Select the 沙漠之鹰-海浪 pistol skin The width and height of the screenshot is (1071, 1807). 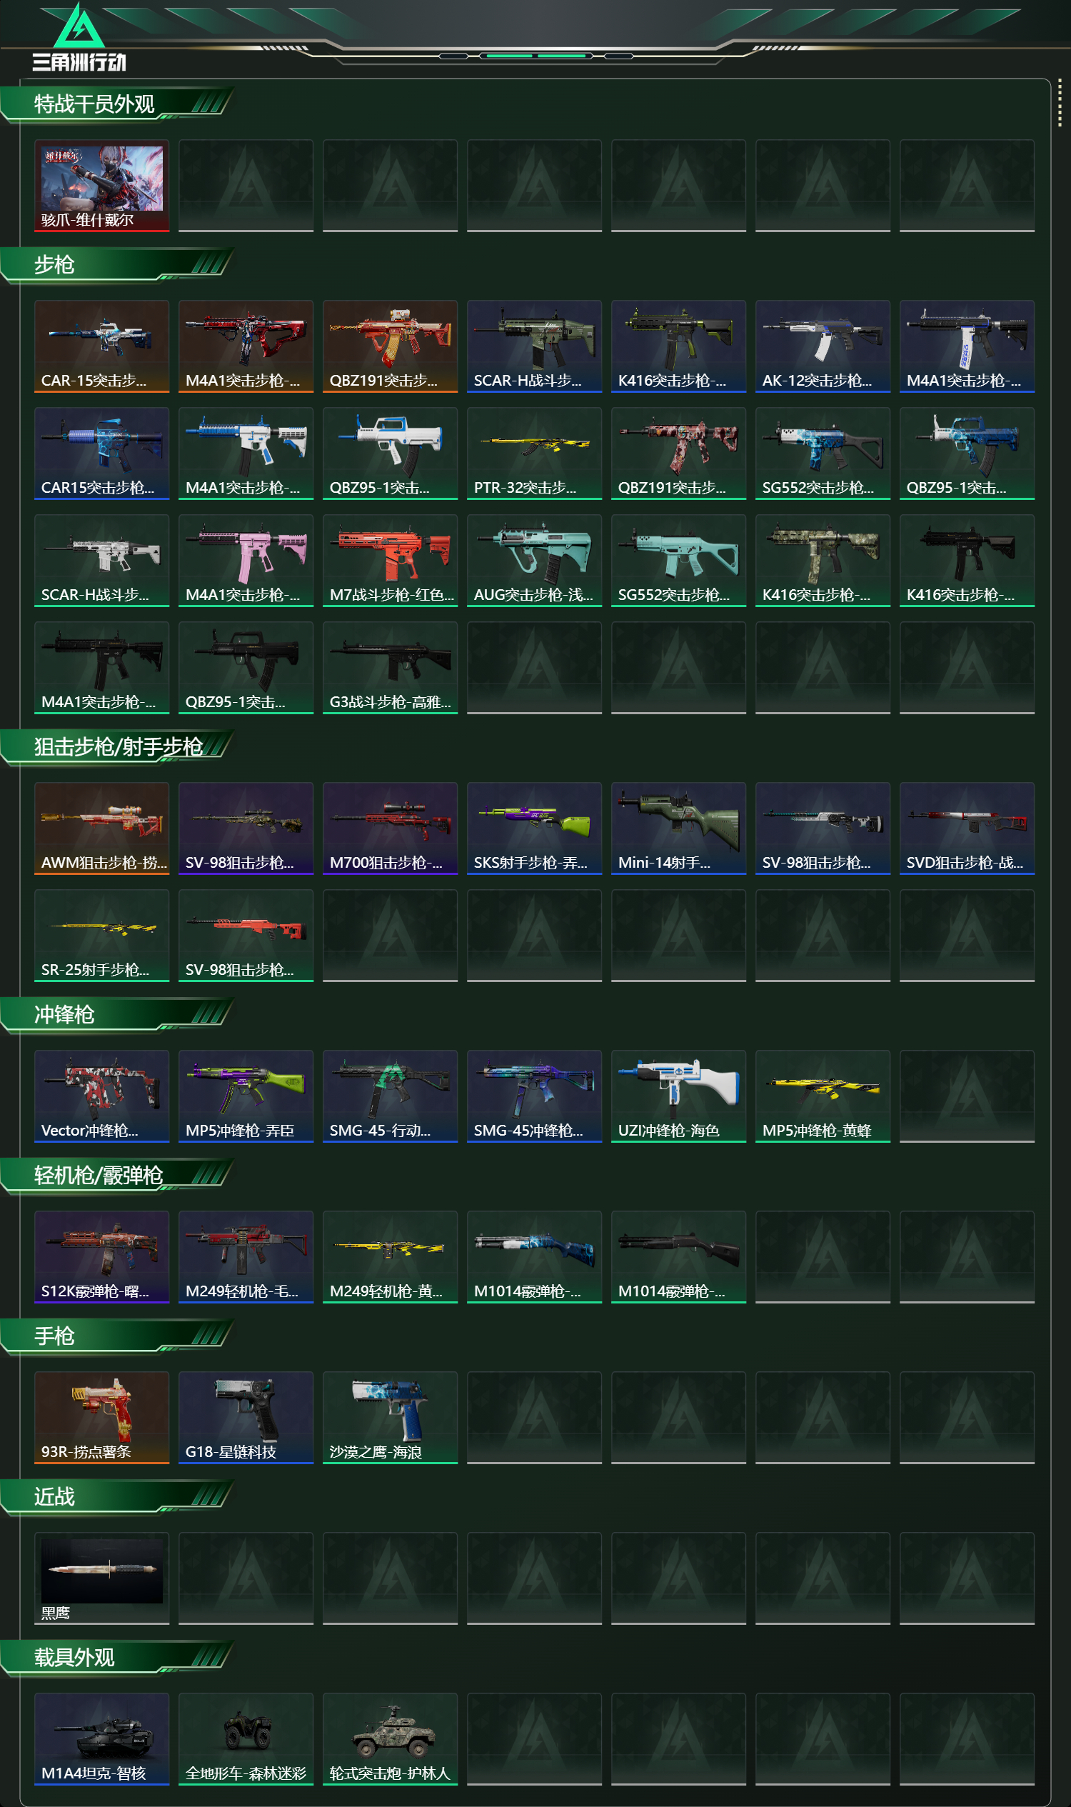point(391,1417)
